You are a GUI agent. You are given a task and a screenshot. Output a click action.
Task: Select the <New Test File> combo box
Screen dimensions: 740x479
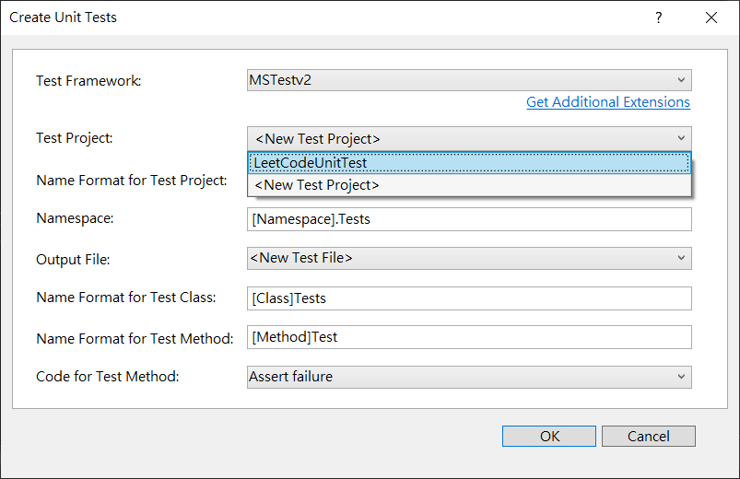coord(469,258)
